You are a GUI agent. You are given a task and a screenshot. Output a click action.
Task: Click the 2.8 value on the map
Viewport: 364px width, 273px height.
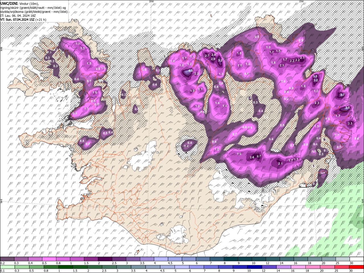pyautogui.click(x=214, y=55)
